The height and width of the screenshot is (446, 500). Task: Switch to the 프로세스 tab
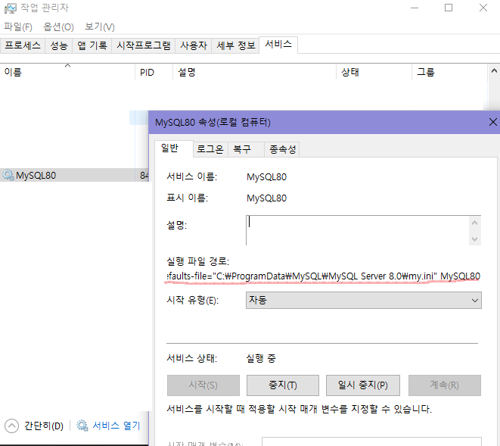tap(23, 45)
